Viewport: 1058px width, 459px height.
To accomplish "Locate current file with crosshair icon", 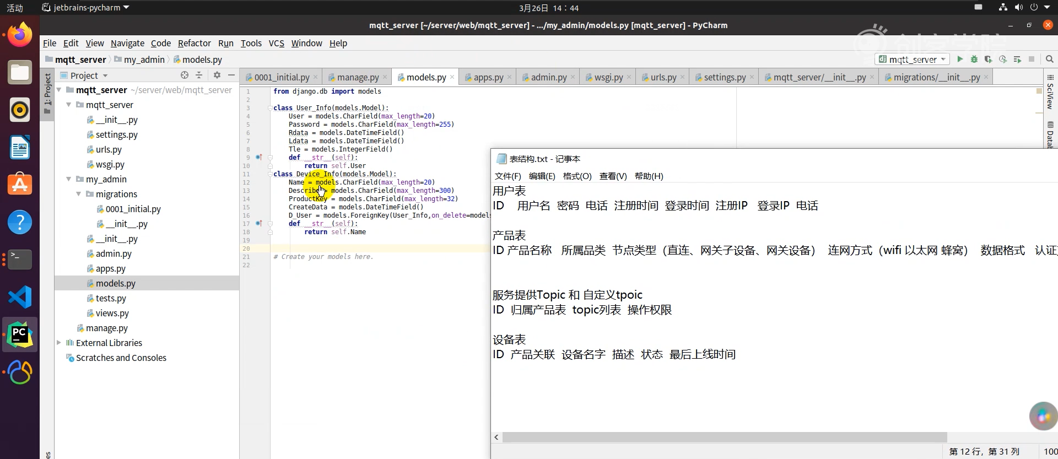I will (185, 75).
